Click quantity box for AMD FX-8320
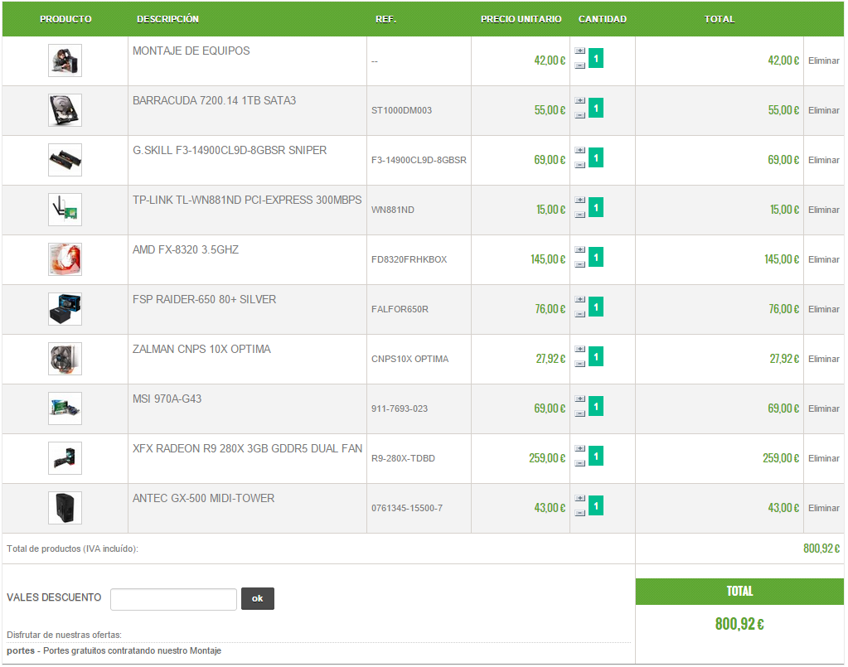848x667 pixels. coord(596,258)
